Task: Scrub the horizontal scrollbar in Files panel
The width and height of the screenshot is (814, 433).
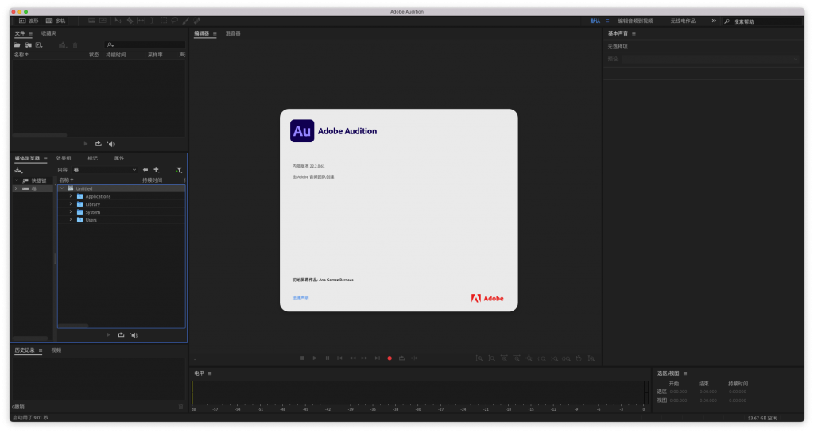Action: point(41,135)
